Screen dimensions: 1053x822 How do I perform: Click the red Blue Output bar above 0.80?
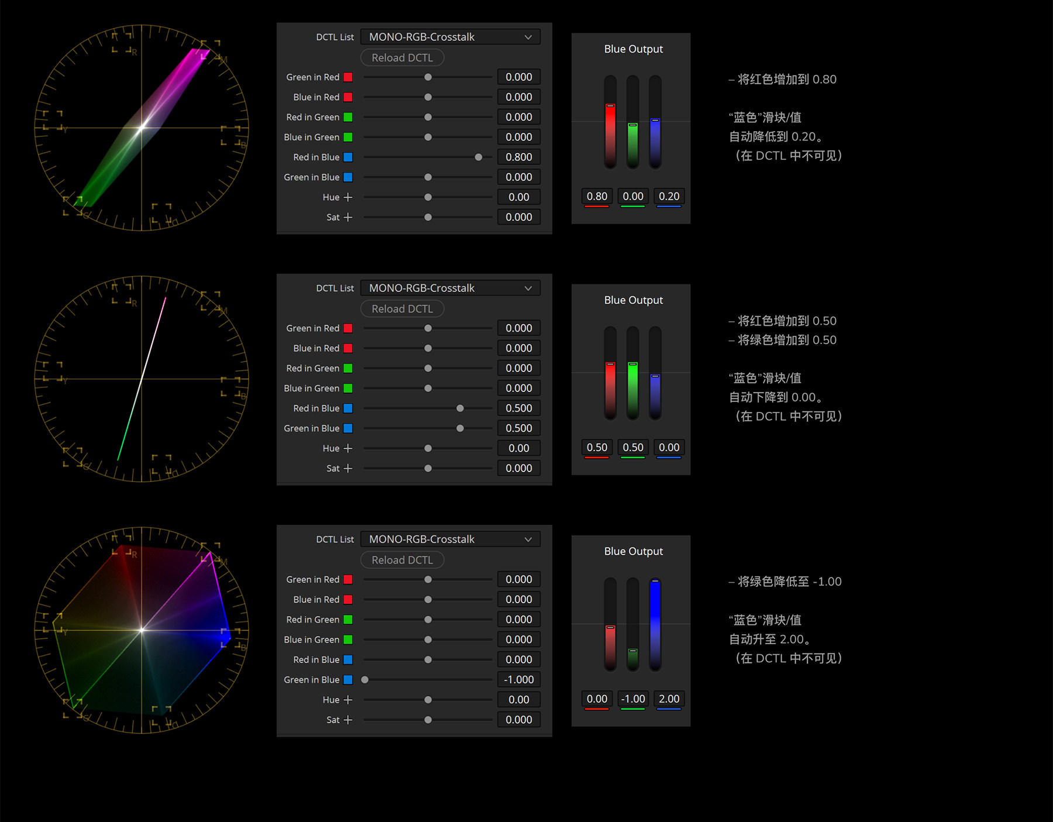point(610,122)
